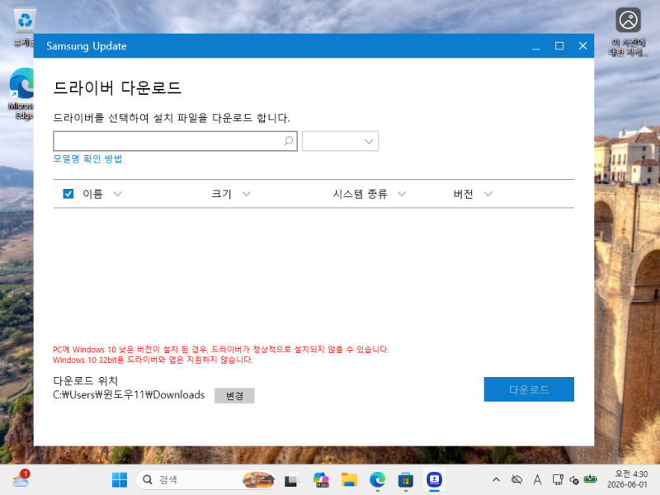Viewport: 660px width, 495px height.
Task: Select the Microsoft Edge desktop shortcut
Action: click(21, 94)
